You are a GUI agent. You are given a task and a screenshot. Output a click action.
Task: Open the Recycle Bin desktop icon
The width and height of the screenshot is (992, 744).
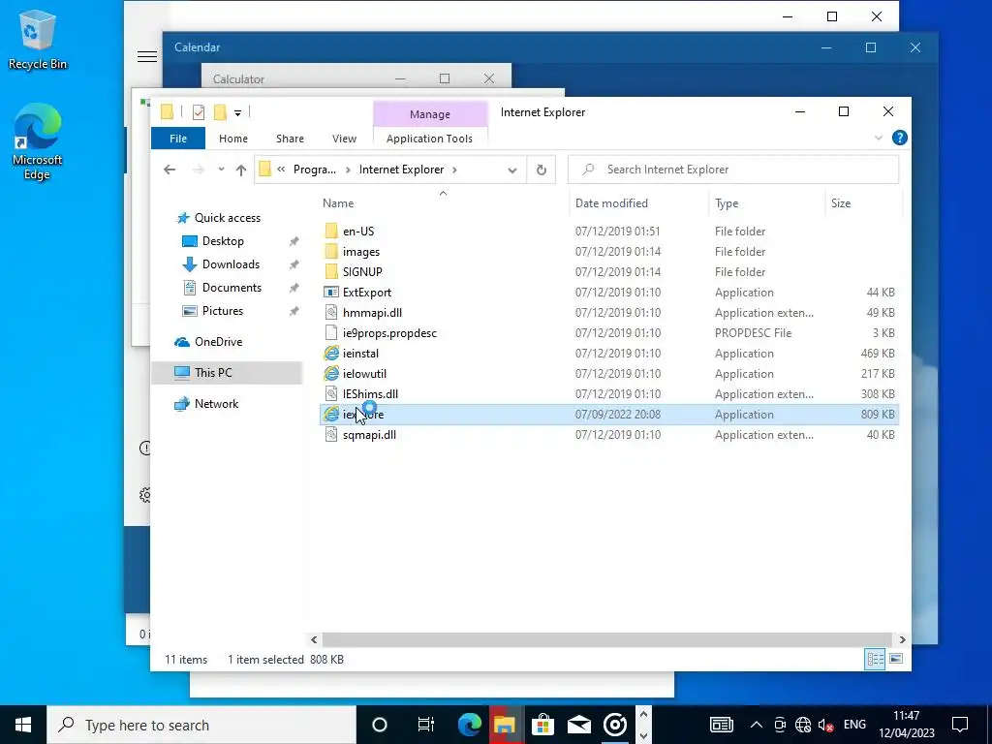click(x=38, y=40)
